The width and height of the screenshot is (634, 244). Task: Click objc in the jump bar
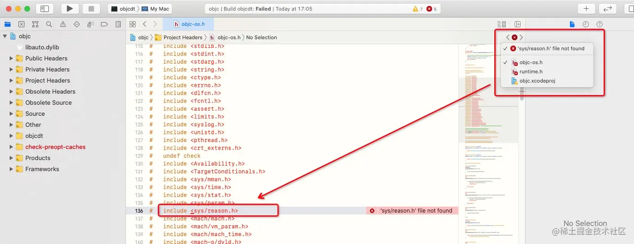pos(140,37)
